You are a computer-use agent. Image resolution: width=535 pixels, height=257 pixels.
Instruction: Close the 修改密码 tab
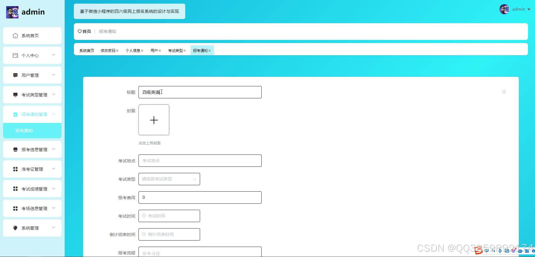[x=117, y=51]
